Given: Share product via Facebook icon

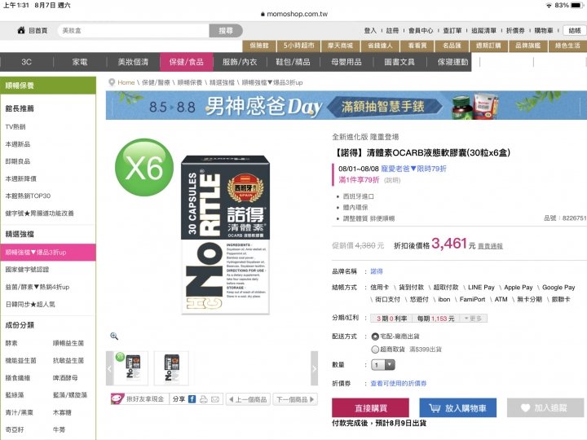Looking at the screenshot, I should pos(192,399).
